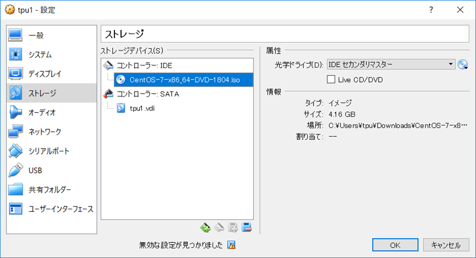Switch to the ディスプレイ settings page
This screenshot has width=476, height=258.
[x=45, y=74]
